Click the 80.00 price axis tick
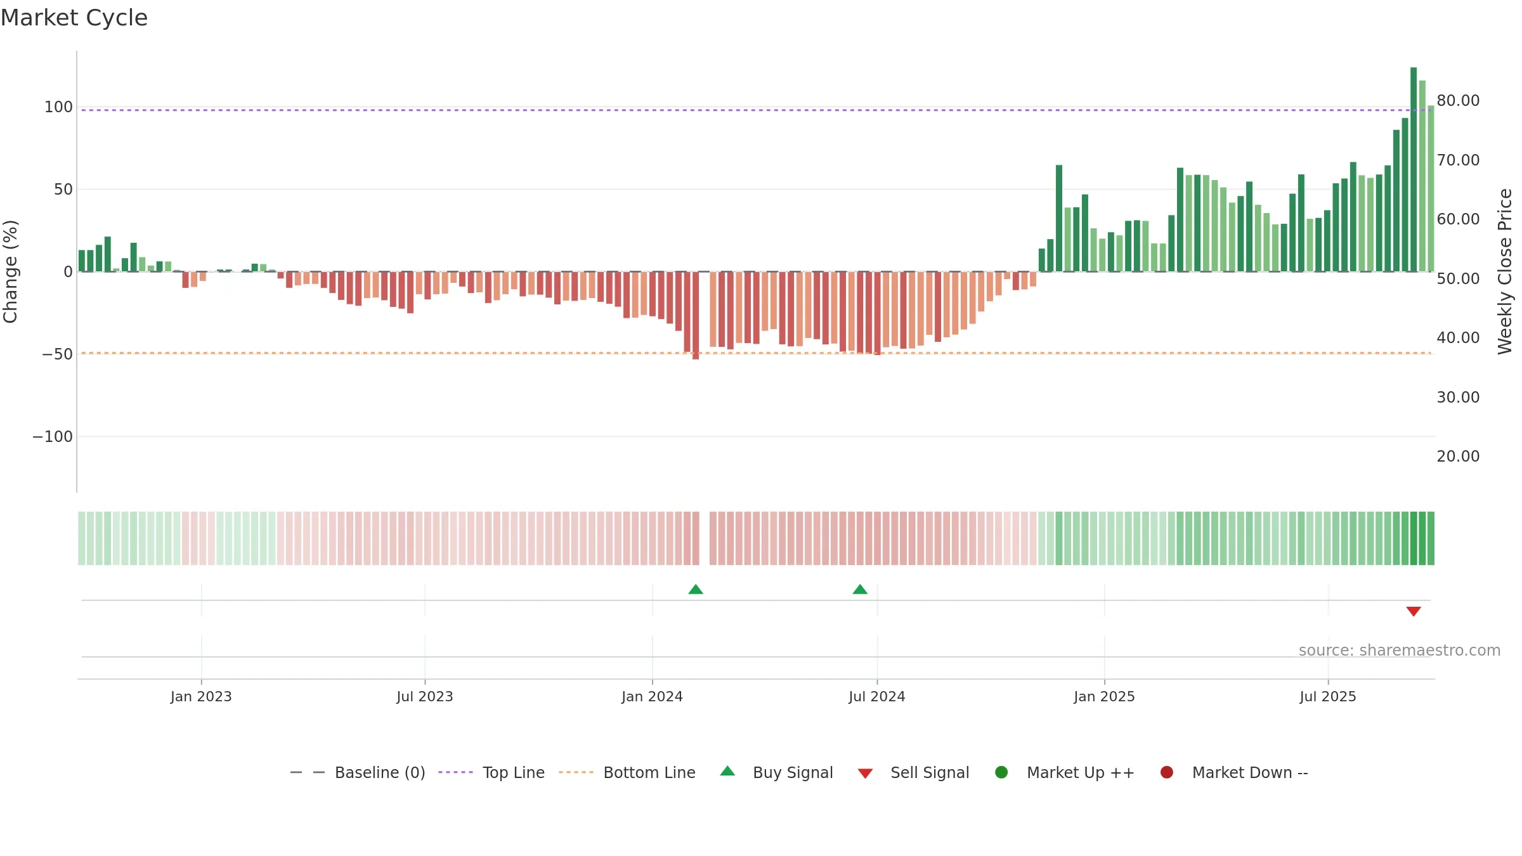Image resolution: width=1522 pixels, height=856 pixels. click(1458, 101)
